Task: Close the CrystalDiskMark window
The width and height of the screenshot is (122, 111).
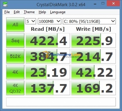Action: (113, 4)
